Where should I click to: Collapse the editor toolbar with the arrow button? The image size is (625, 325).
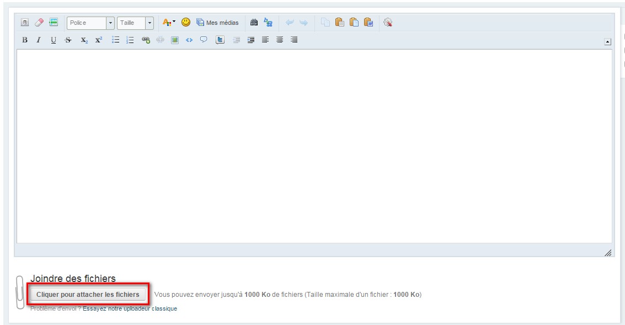click(x=607, y=41)
